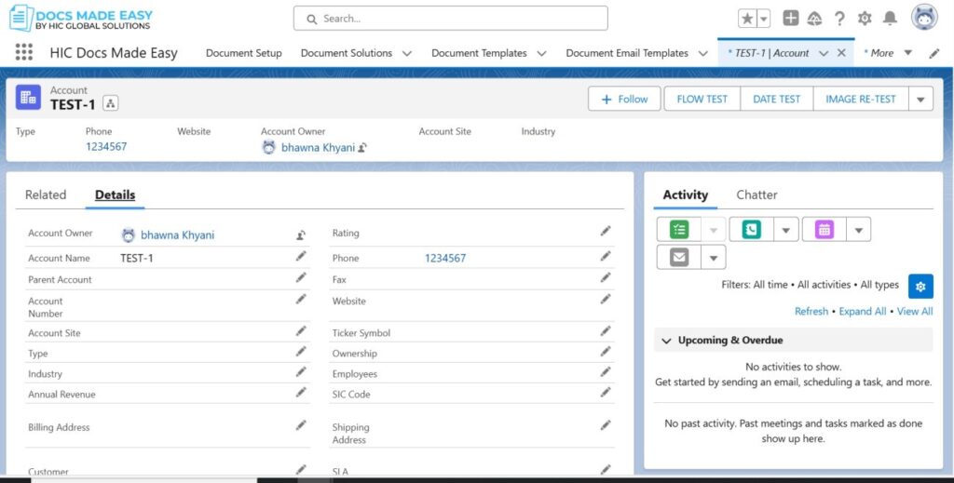Viewport: 954px width, 483px height.
Task: Edit the Type field pencil
Action: (301, 351)
